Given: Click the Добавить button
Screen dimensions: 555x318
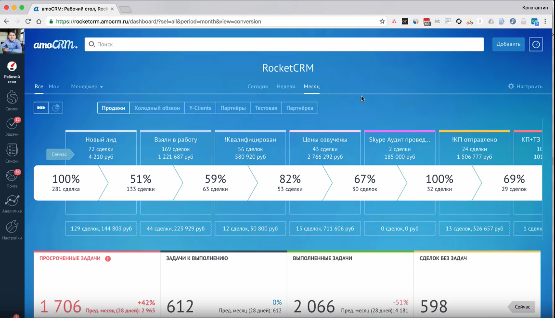Looking at the screenshot, I should tap(508, 44).
